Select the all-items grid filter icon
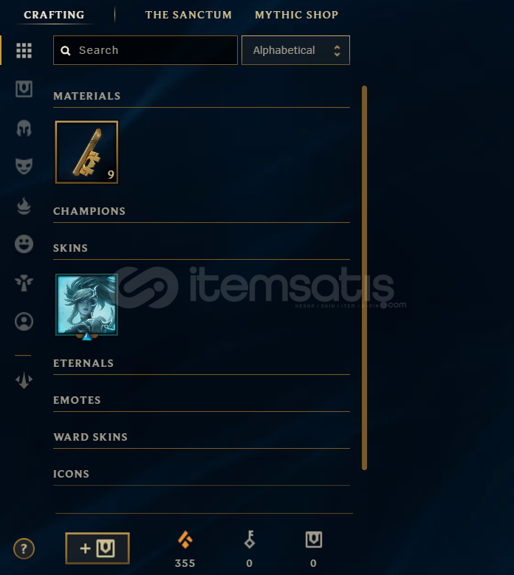 coord(24,50)
